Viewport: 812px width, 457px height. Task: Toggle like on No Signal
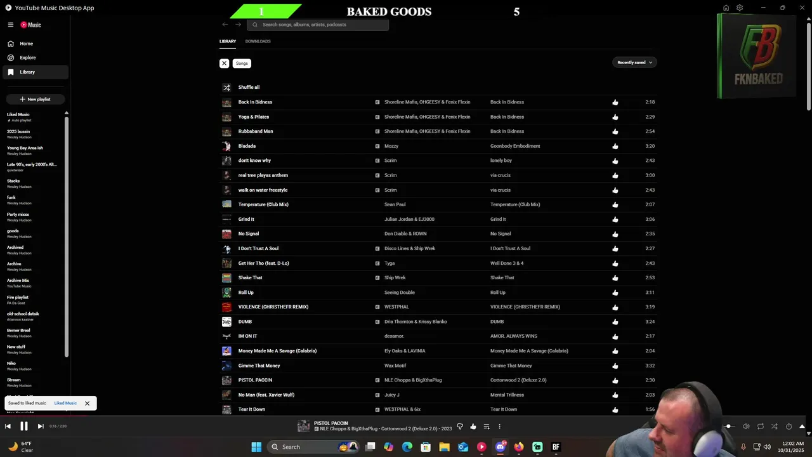pyautogui.click(x=615, y=234)
